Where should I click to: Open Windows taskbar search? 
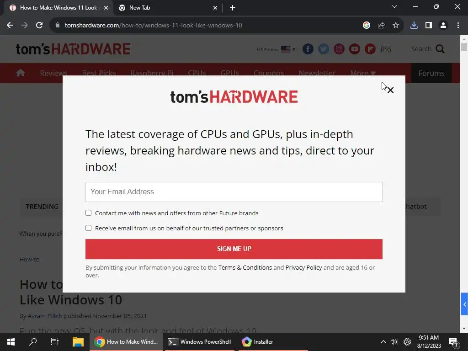[33, 342]
